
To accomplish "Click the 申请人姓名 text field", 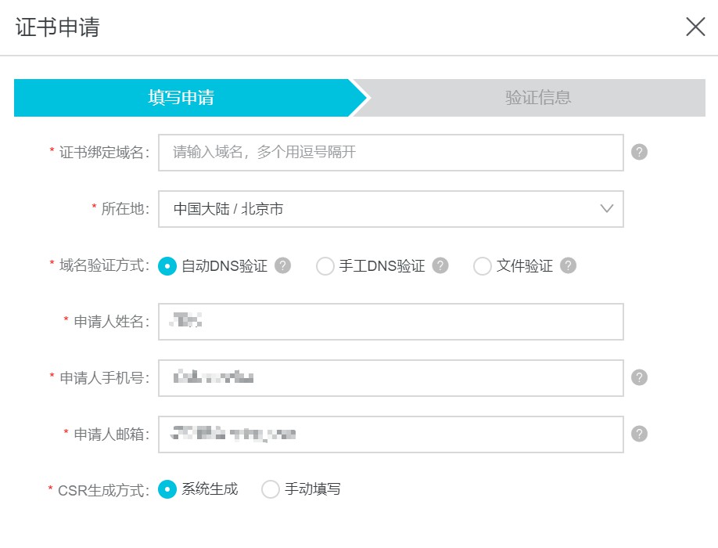I will (x=390, y=322).
